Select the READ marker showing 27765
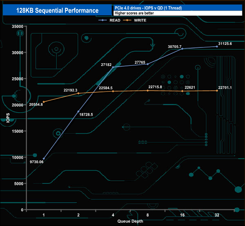This screenshot has width=245, height=226. pyautogui.click(x=148, y=64)
